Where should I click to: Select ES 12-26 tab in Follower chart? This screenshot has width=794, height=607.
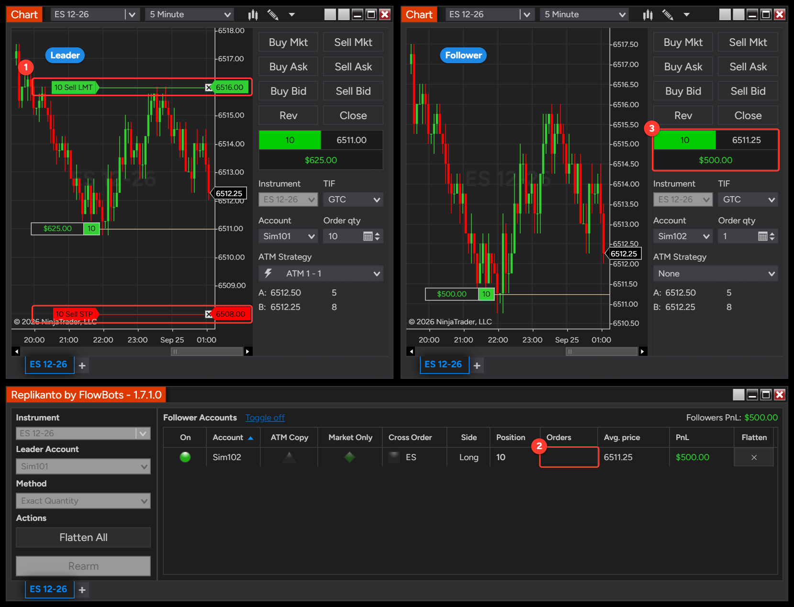click(443, 364)
